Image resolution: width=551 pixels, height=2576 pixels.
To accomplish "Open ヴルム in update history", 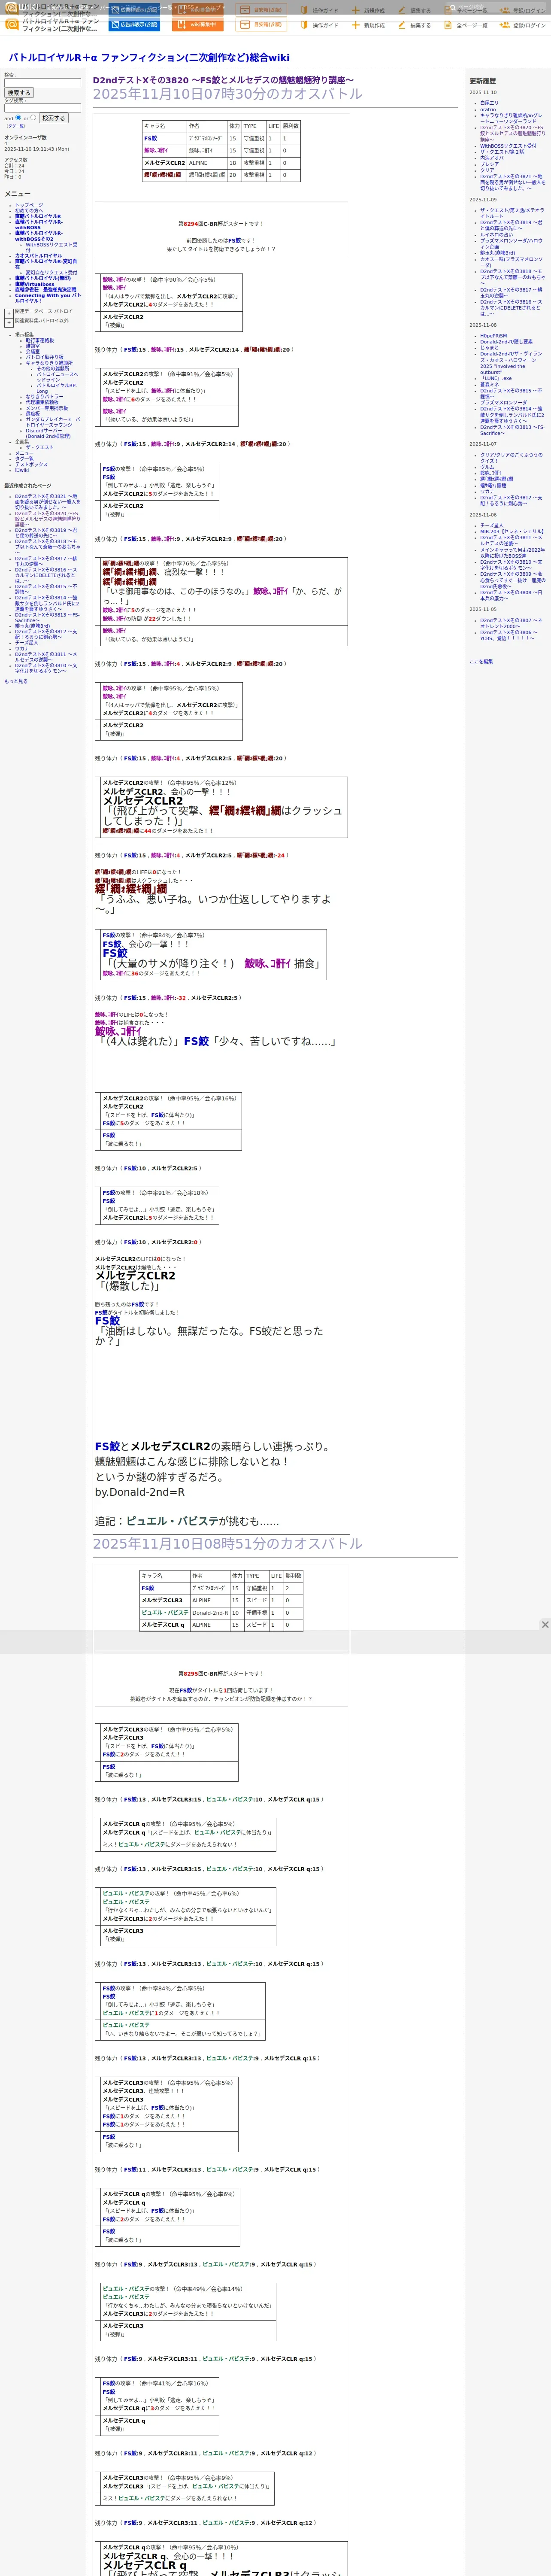I will tap(487, 467).
